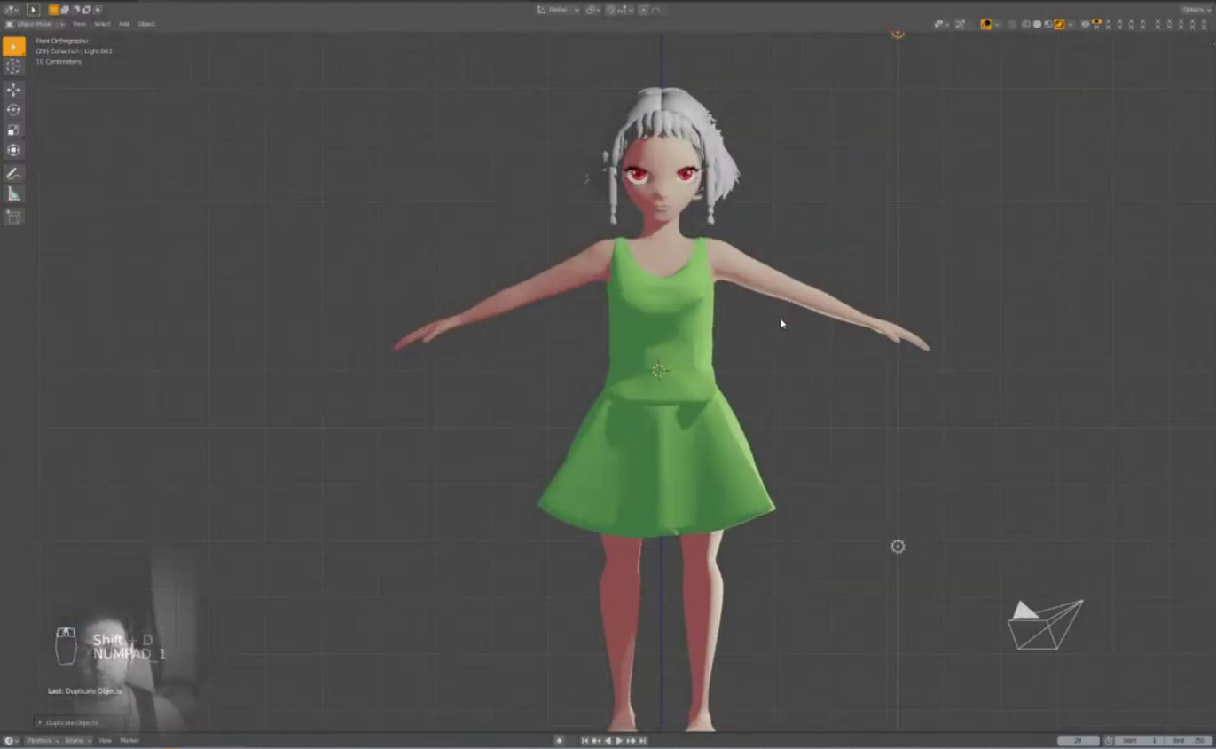Screen dimensions: 1216x749
Task: Jump to the next keyframe
Action: (631, 740)
